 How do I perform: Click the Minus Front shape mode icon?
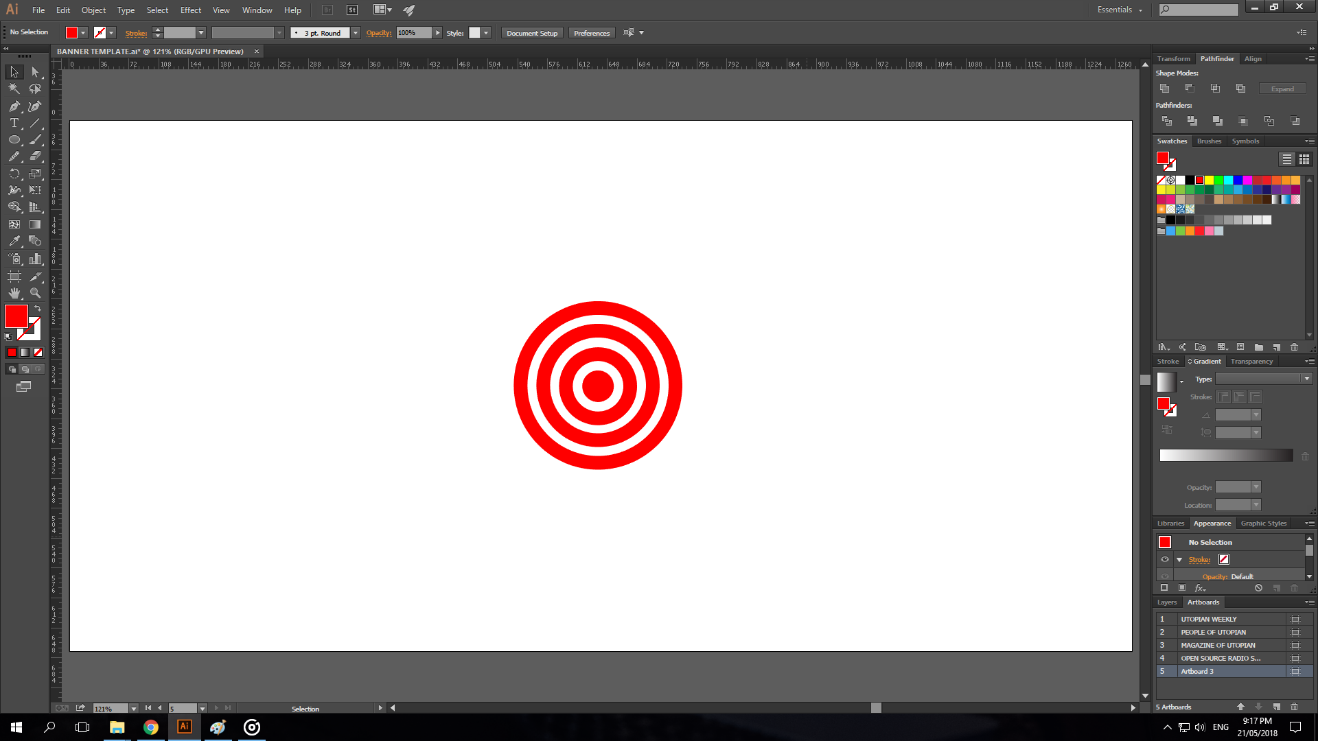tap(1190, 89)
